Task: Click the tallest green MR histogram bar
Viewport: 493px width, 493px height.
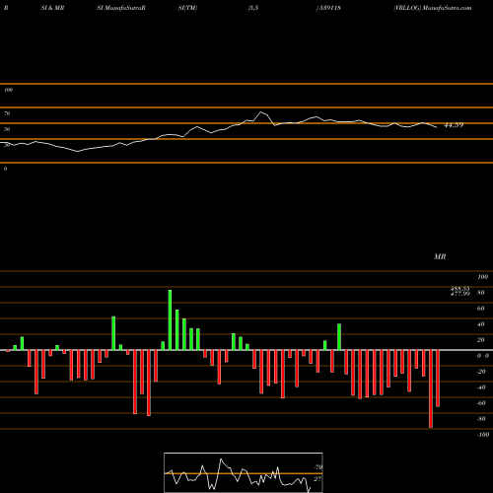Action: 170,319
